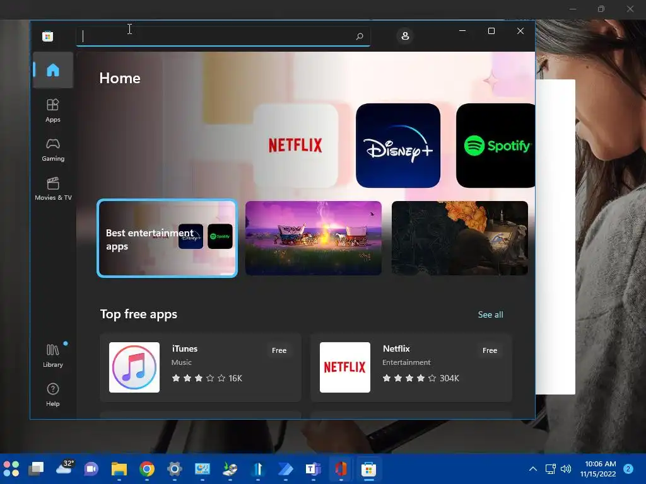Maximize the Microsoft Store window
646x484 pixels.
[x=491, y=31]
